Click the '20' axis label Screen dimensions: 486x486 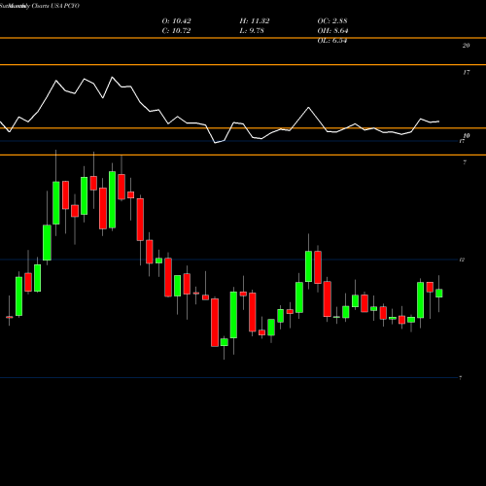tap(466, 46)
